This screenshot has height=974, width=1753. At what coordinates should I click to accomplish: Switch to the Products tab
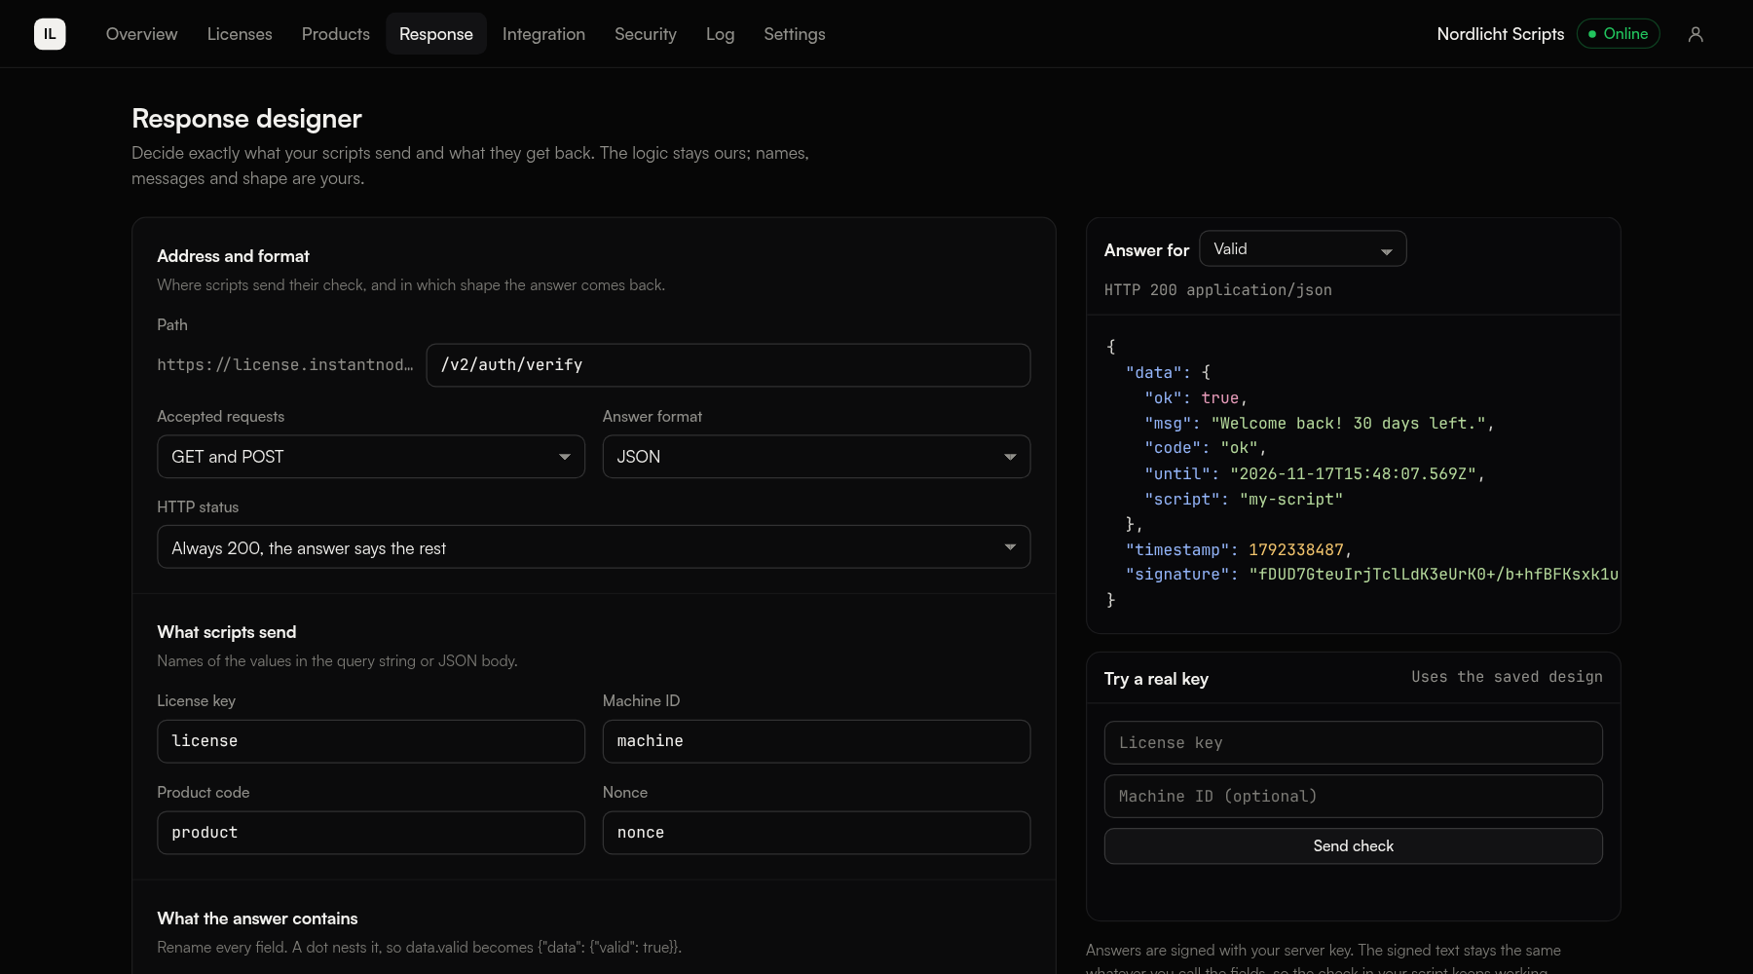coord(336,34)
